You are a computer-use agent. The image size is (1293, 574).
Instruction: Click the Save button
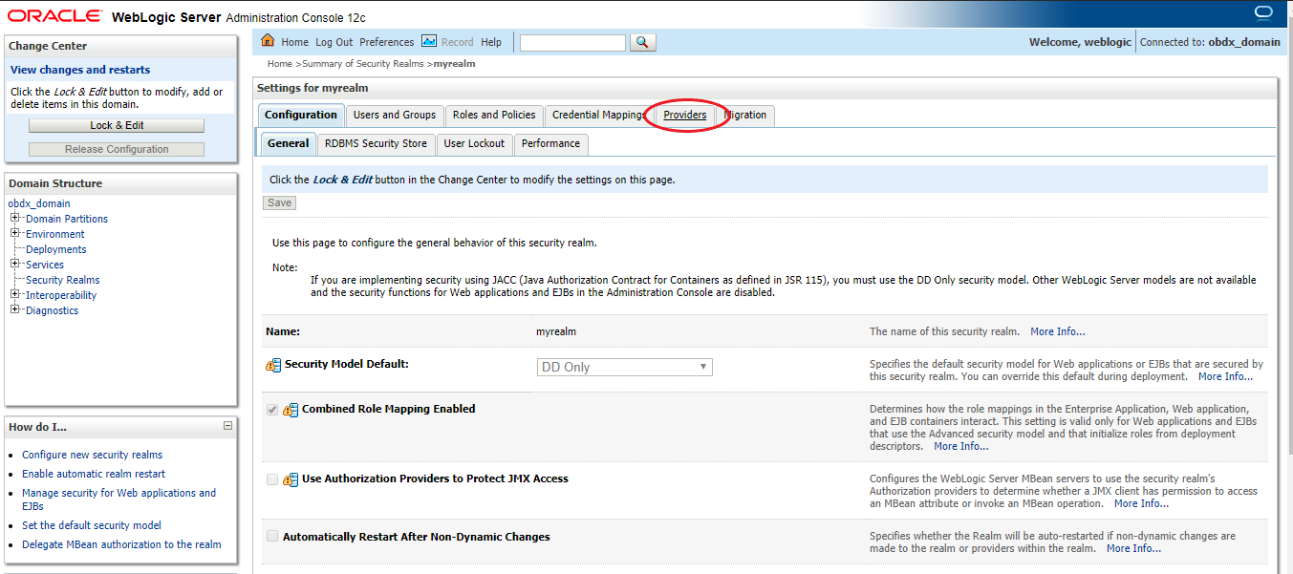[x=280, y=202]
